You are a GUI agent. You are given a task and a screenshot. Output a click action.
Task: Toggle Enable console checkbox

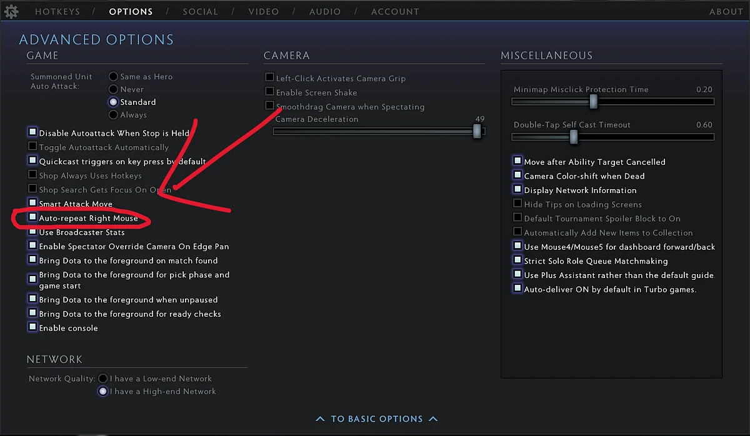pos(32,327)
